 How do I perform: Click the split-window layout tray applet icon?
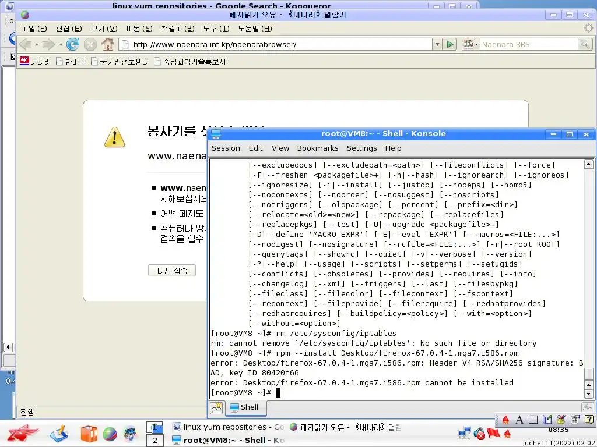pos(533,420)
